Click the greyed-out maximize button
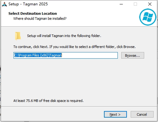This screenshot has width=158, height=122. [x=135, y=4]
